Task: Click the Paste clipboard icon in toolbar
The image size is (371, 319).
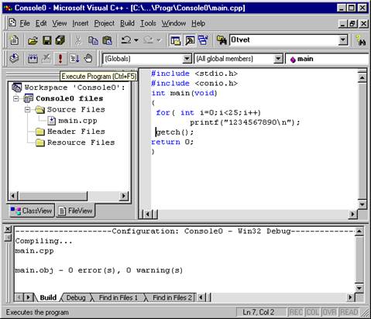Action: (107, 40)
